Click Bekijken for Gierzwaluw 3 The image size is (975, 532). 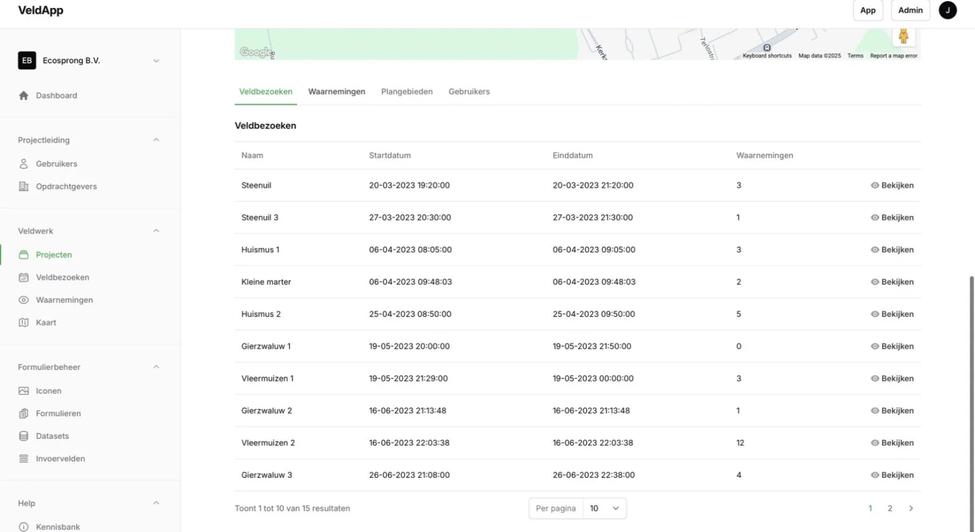pyautogui.click(x=892, y=475)
